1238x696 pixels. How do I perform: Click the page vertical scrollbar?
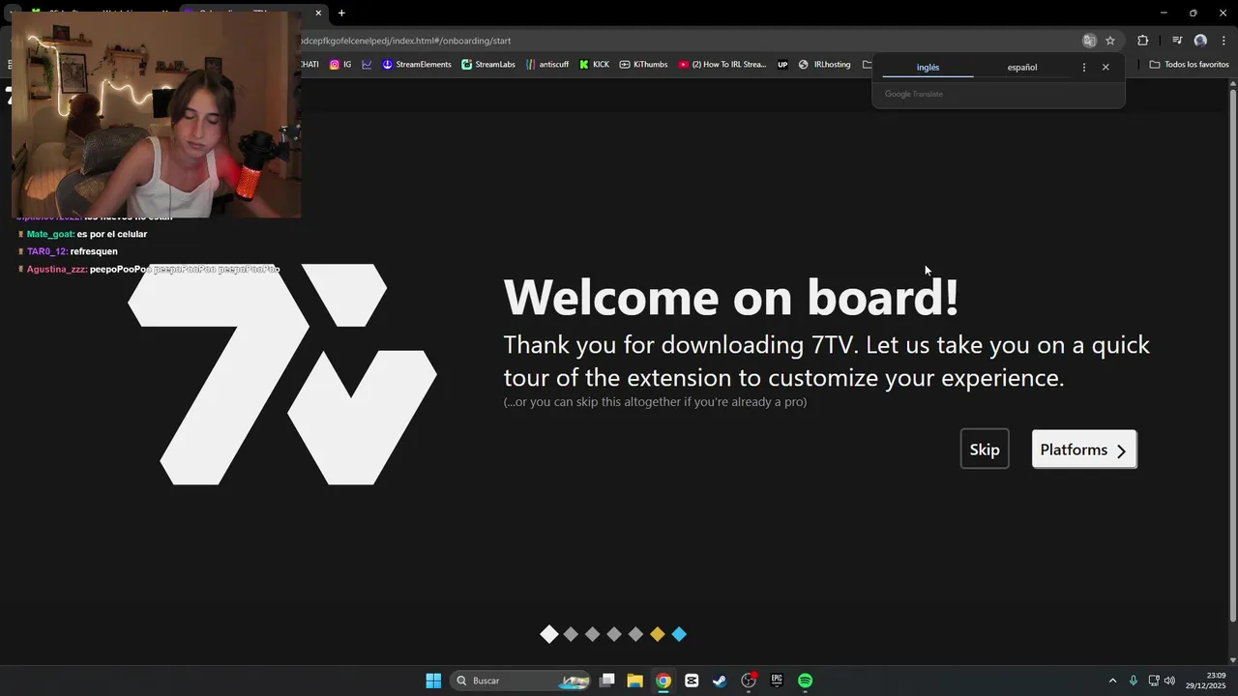tap(1232, 358)
